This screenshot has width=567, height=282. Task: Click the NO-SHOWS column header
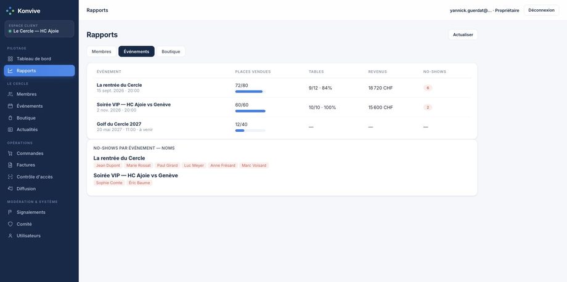click(434, 72)
